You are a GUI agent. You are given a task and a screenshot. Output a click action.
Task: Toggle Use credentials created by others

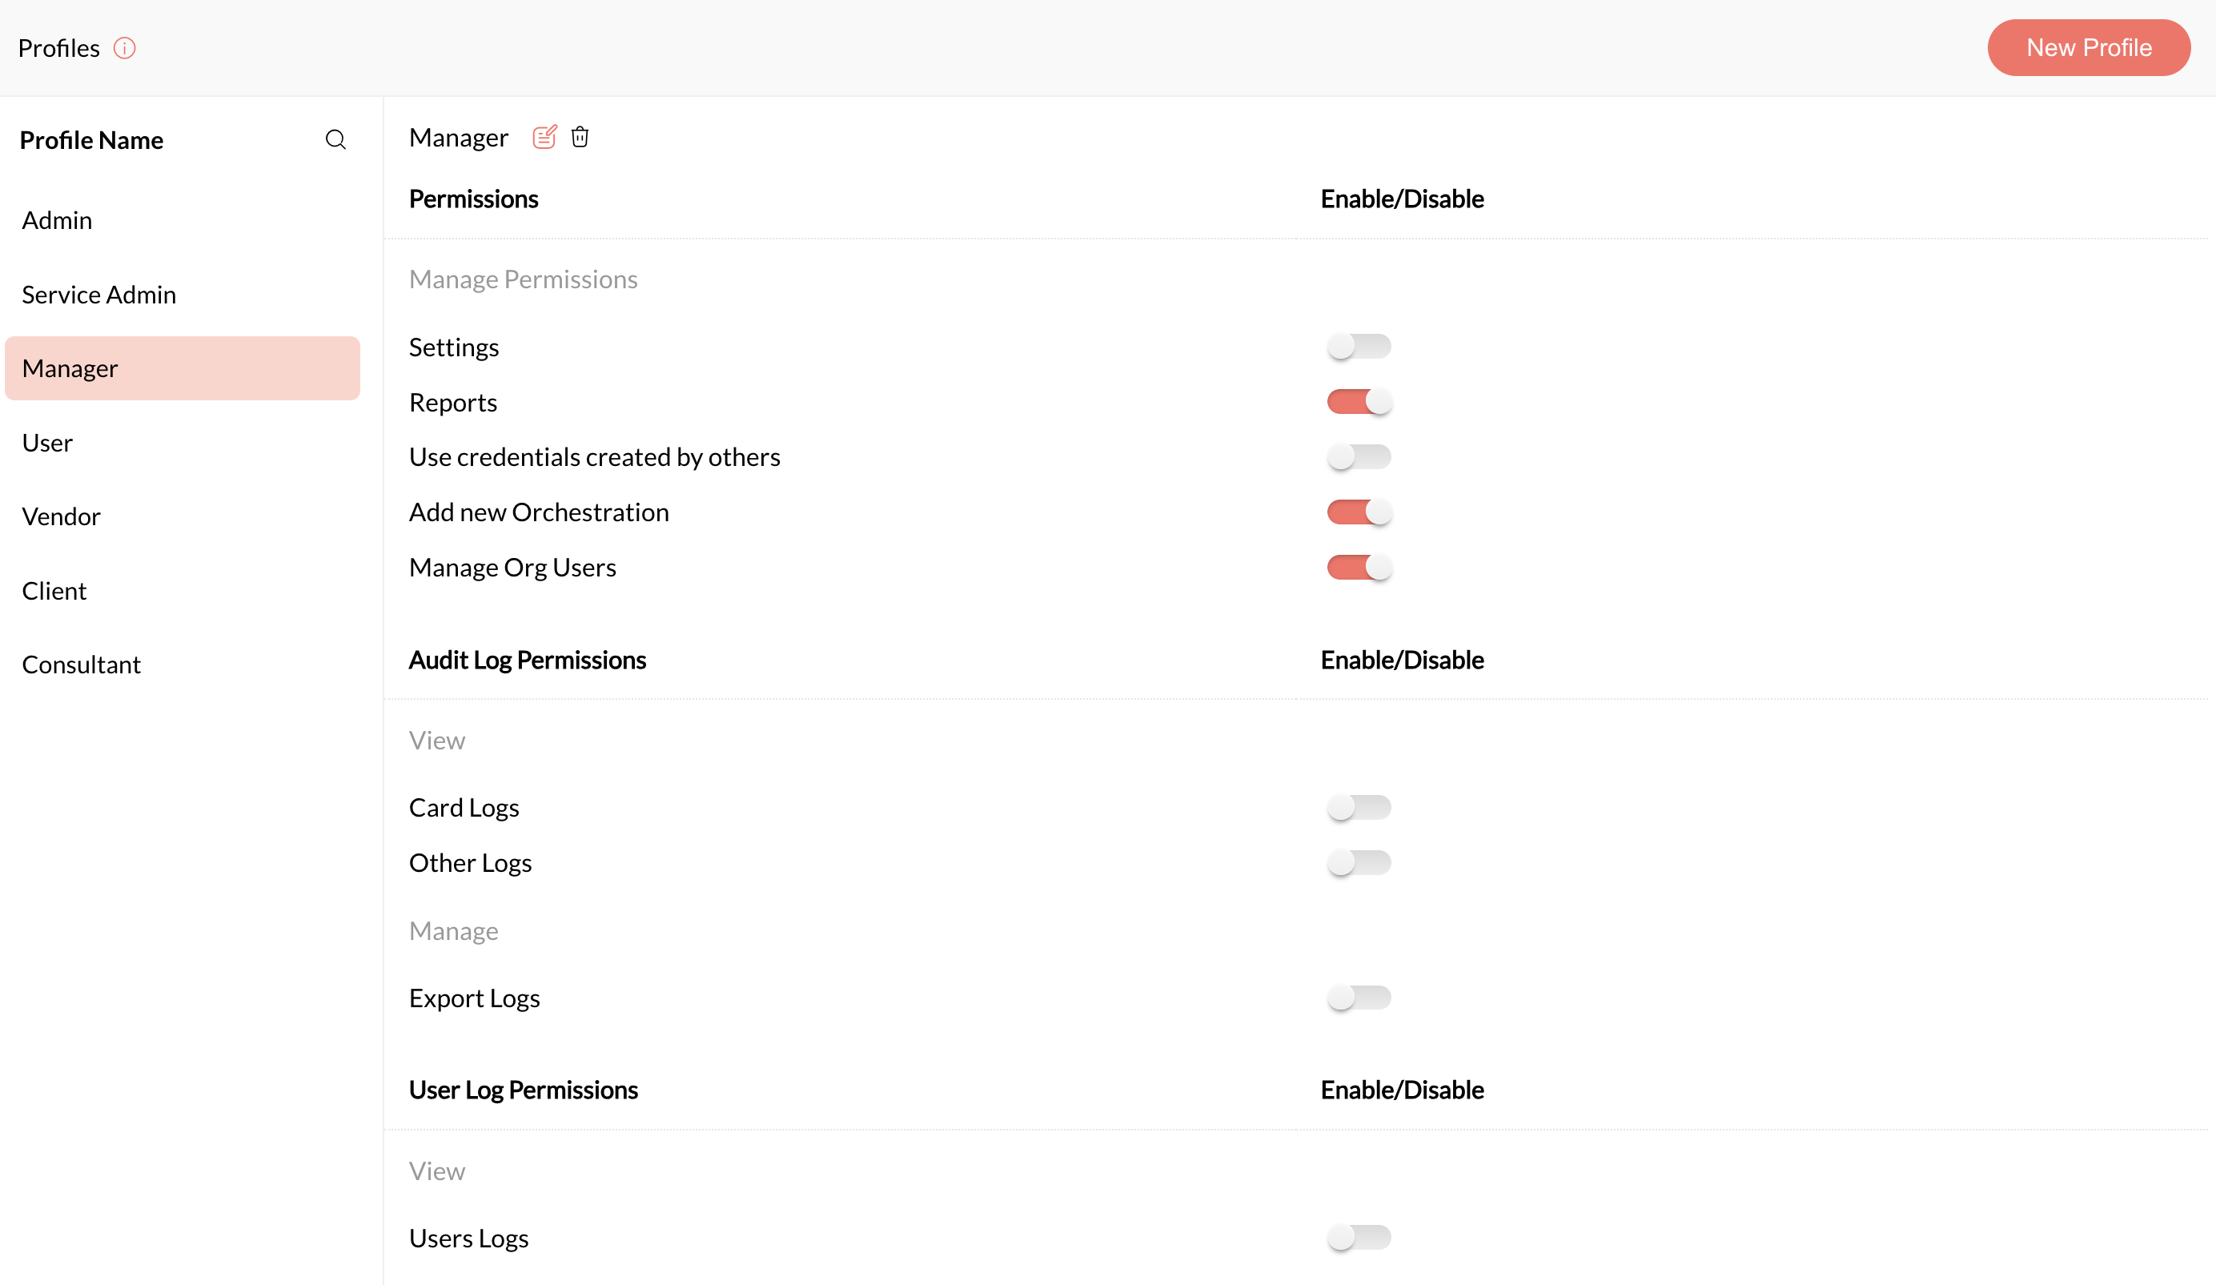[x=1359, y=456]
